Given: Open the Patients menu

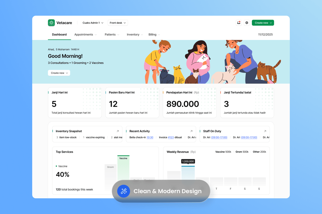Looking at the screenshot, I should pyautogui.click(x=112, y=35).
